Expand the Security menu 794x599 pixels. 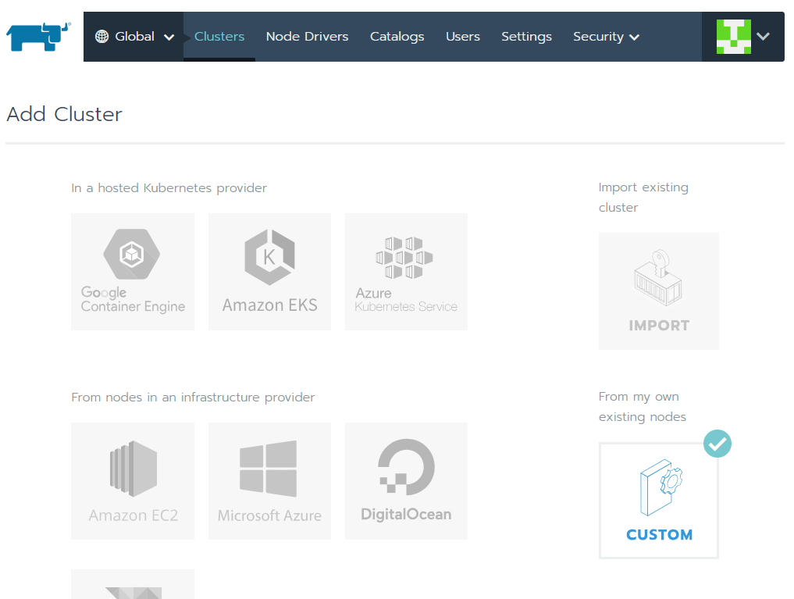point(606,37)
